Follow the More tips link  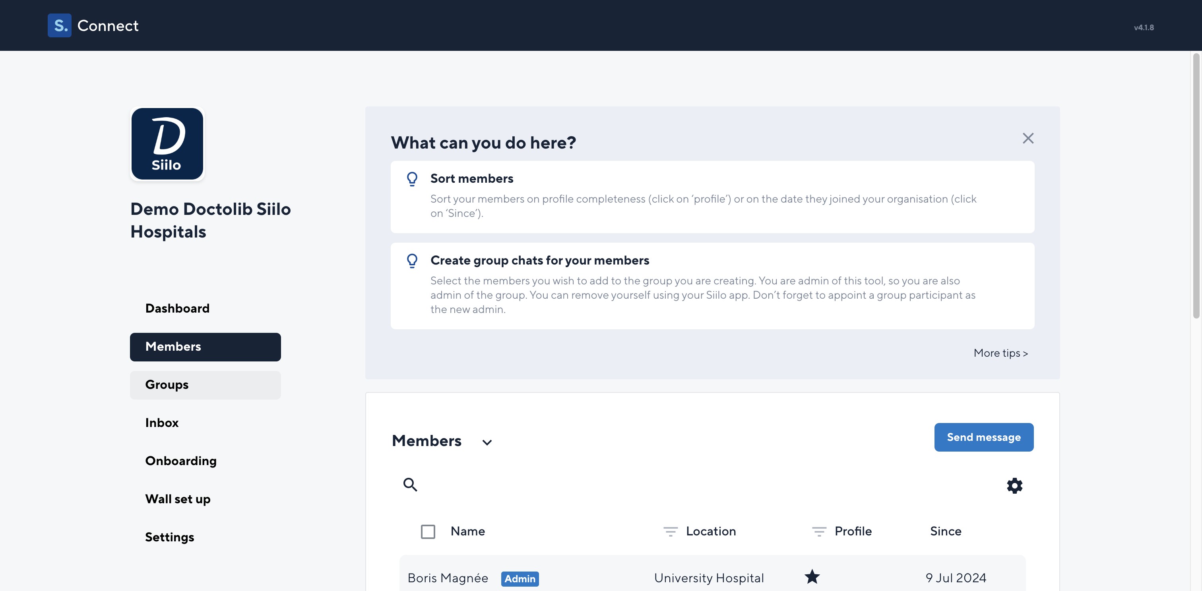pyautogui.click(x=1000, y=353)
